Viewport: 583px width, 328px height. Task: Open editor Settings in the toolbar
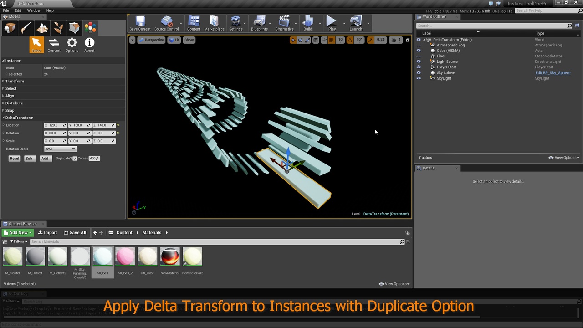pyautogui.click(x=235, y=23)
